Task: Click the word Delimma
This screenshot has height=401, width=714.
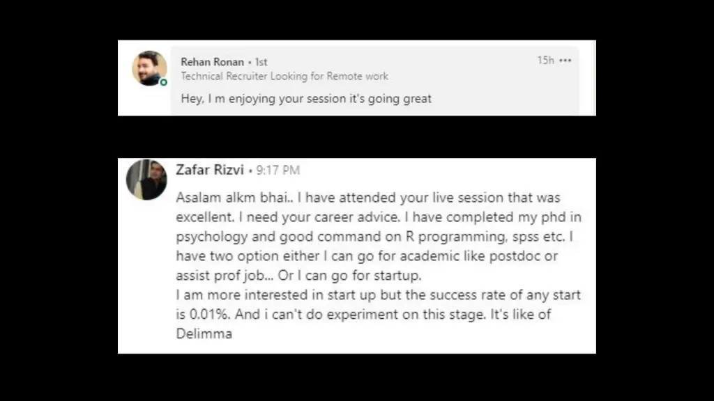Action: (204, 334)
